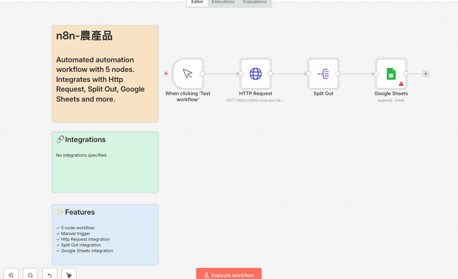Click the reset zoom arrow button
The image size is (458, 279).
[50, 275]
